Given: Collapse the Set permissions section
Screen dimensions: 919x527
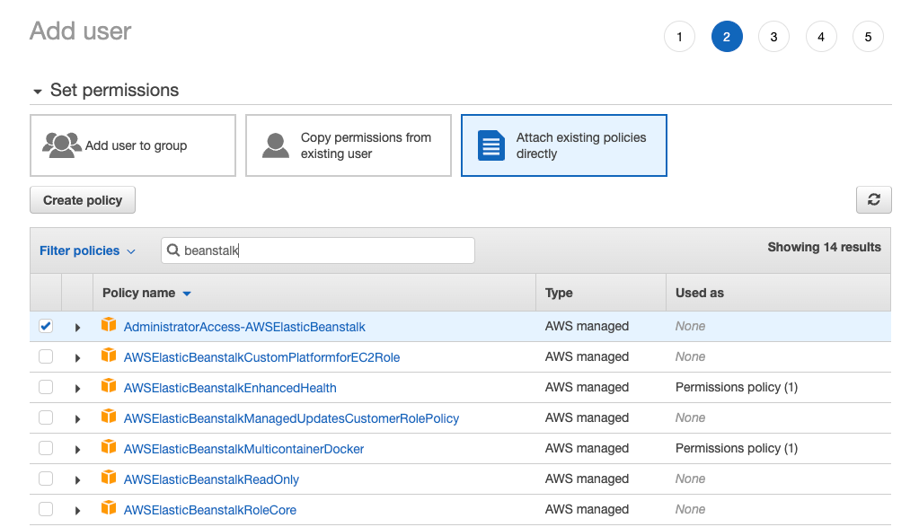Looking at the screenshot, I should click(x=38, y=92).
